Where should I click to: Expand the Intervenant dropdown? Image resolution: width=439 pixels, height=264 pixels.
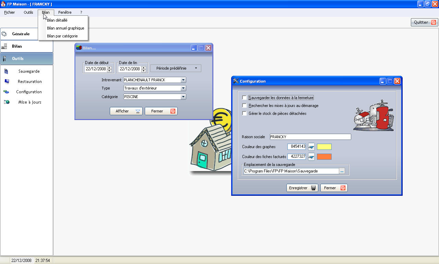(183, 80)
